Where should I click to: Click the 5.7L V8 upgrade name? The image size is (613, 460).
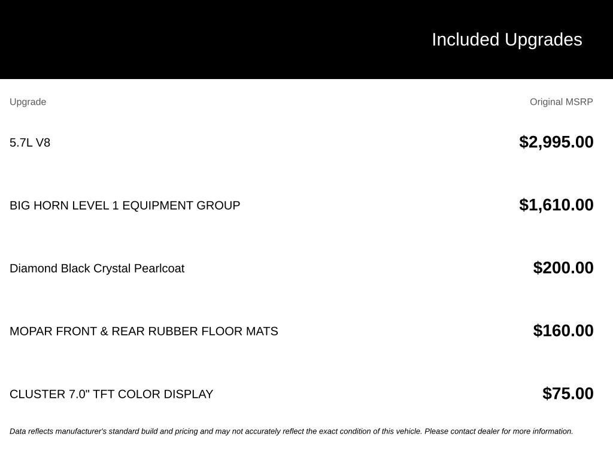(30, 143)
